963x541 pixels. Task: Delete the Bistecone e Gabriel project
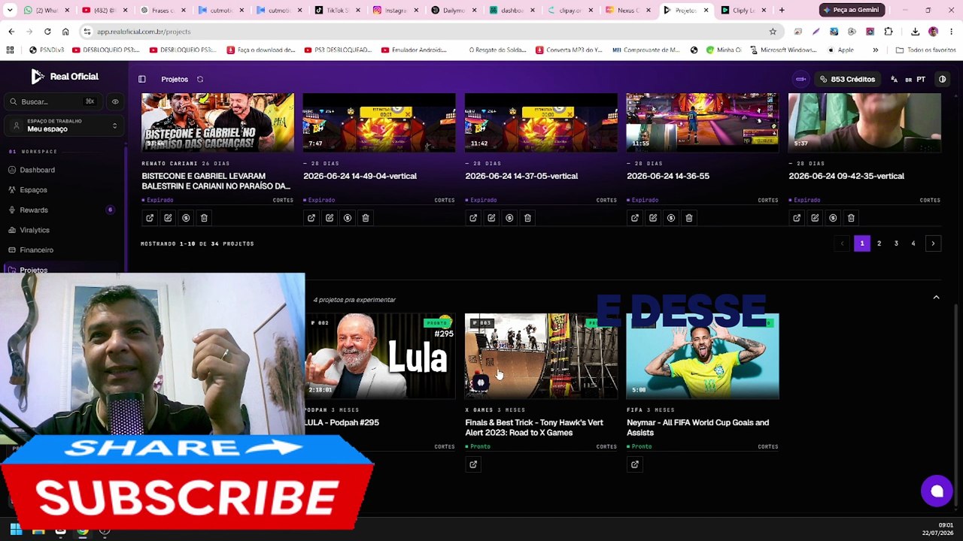(x=204, y=218)
